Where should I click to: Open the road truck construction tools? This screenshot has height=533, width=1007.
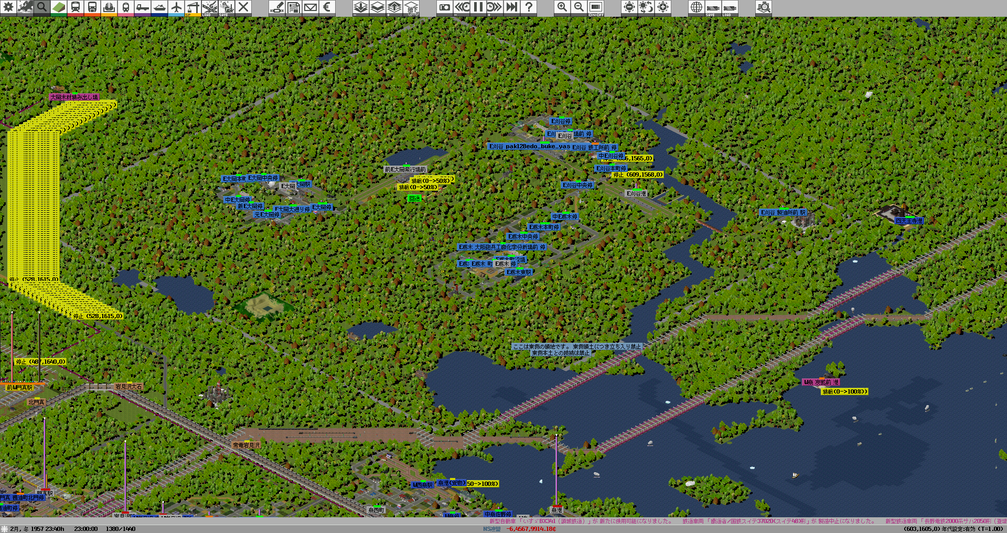143,7
